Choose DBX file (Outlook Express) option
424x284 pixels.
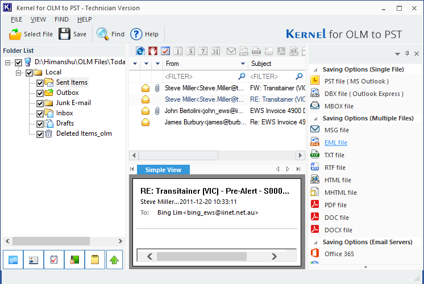[x=364, y=94]
